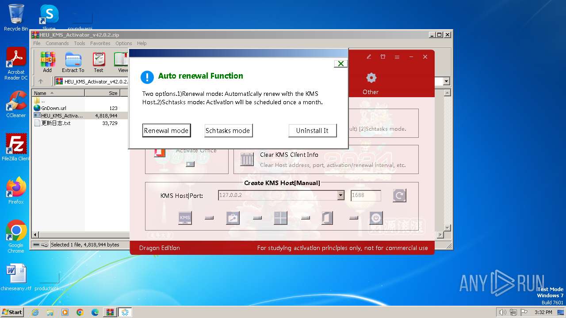The width and height of the screenshot is (566, 318).
Task: Open Internet Explorer from the taskbar
Action: pos(35,312)
